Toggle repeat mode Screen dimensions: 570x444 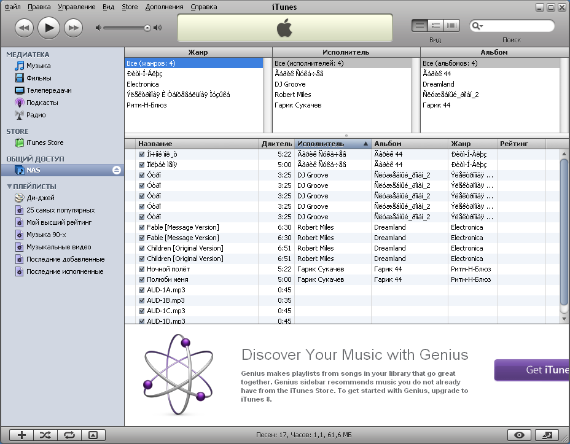point(69,435)
